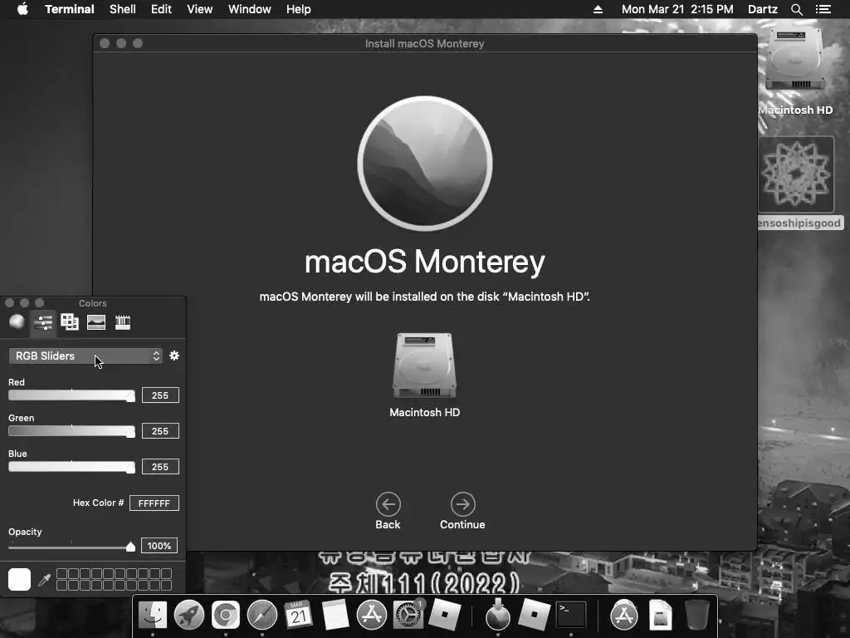Open Spotlight search in menu bar
Image resolution: width=850 pixels, height=638 pixels.
(x=797, y=9)
